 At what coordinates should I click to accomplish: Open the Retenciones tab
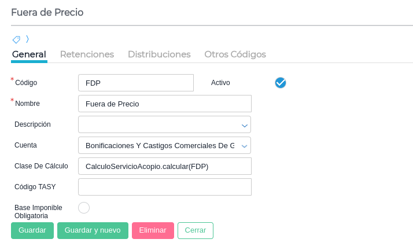(x=87, y=54)
